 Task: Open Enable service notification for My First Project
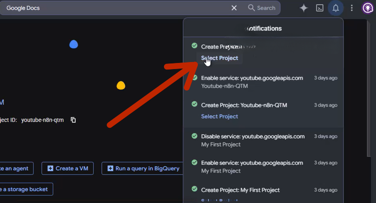point(263,166)
